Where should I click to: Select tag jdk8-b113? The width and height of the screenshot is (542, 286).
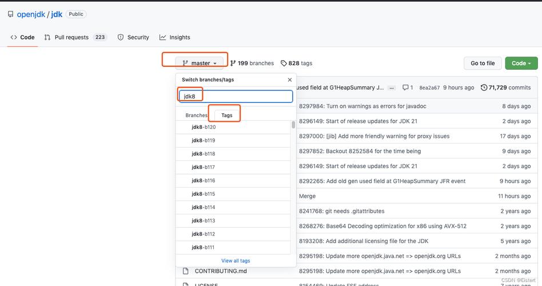click(233, 221)
